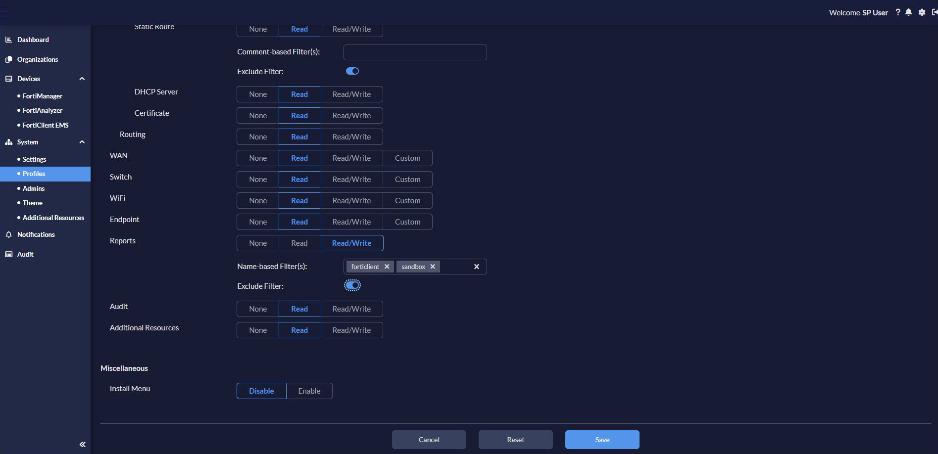Disable the Exclude Filter under Name-based Filters
This screenshot has height=454, width=938.
[x=352, y=285]
